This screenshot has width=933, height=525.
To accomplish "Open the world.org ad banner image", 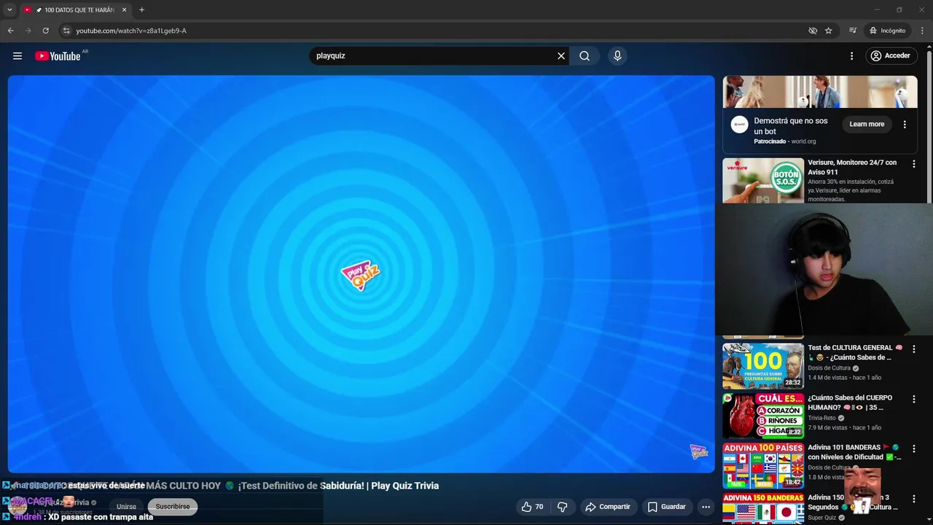I will [820, 92].
